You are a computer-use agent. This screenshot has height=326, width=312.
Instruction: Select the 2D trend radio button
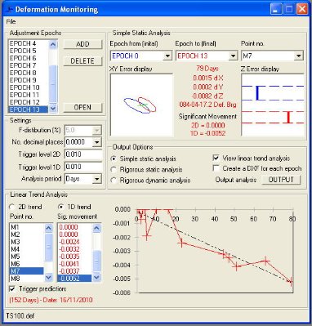click(12, 207)
